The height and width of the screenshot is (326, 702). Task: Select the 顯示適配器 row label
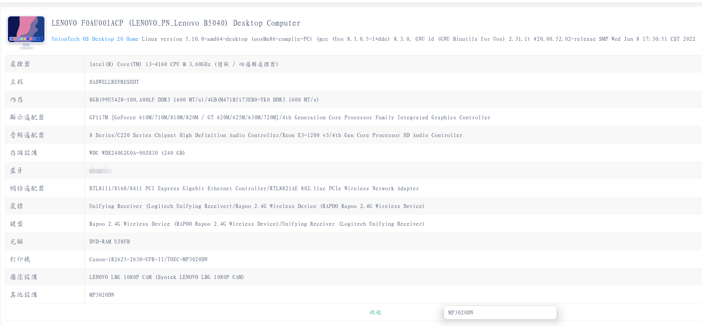pos(27,117)
